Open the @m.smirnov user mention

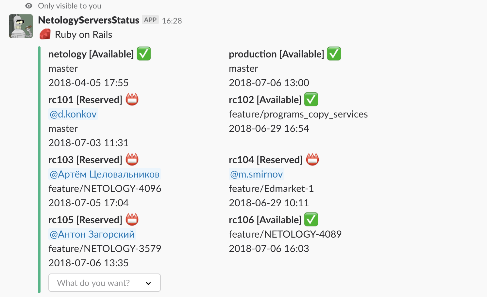coord(257,174)
